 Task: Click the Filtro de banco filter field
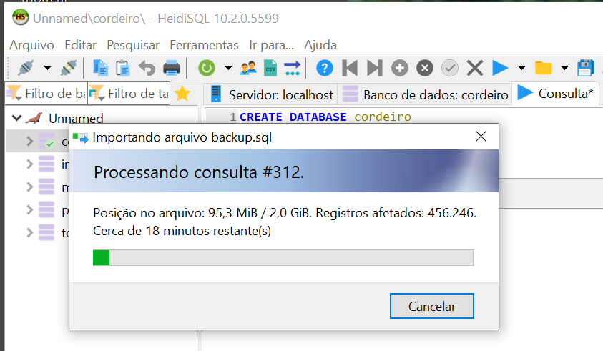click(46, 93)
